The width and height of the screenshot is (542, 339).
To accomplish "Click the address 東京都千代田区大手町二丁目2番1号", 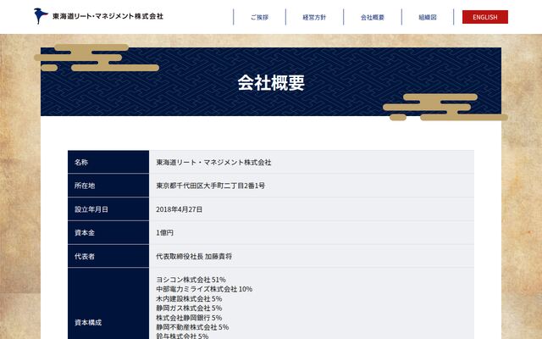I will tap(211, 186).
